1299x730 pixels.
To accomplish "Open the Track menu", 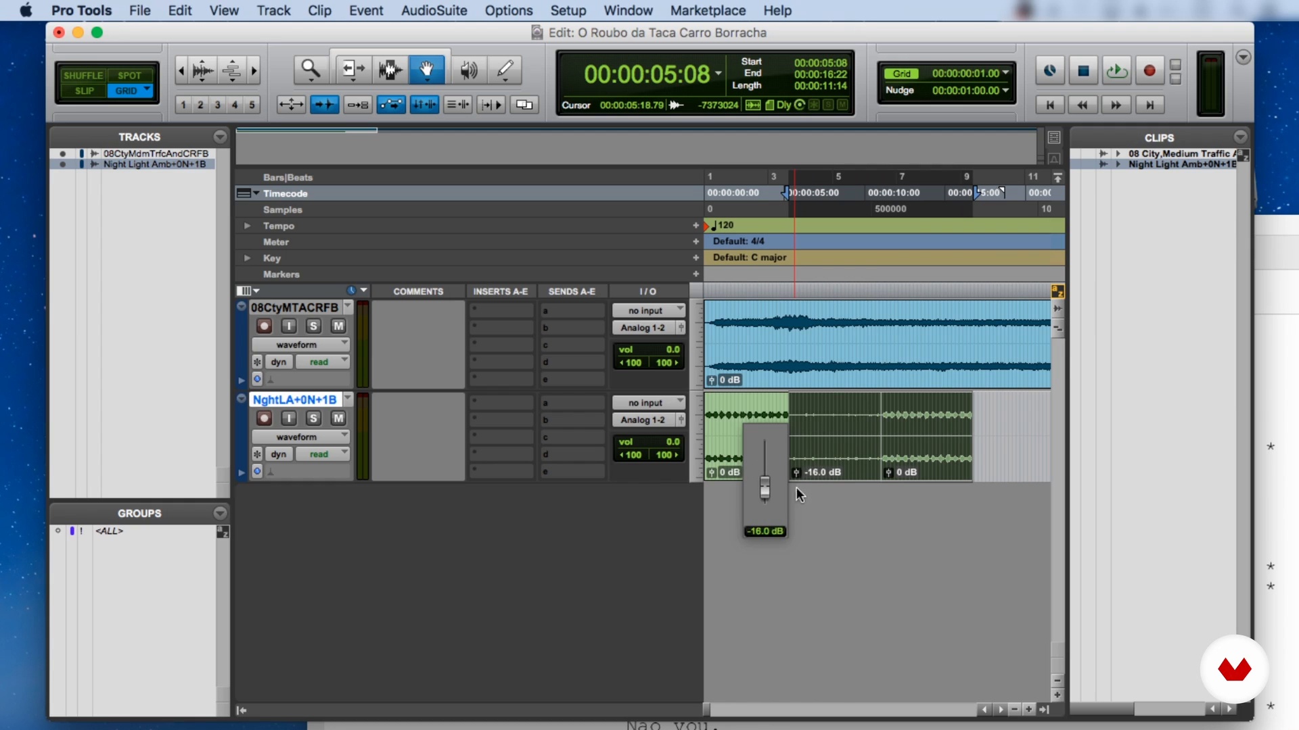I will tap(273, 11).
